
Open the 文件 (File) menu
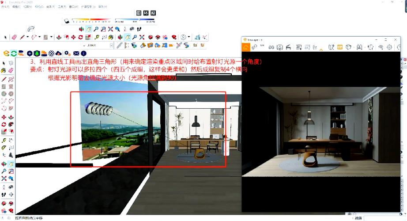(5, 7)
